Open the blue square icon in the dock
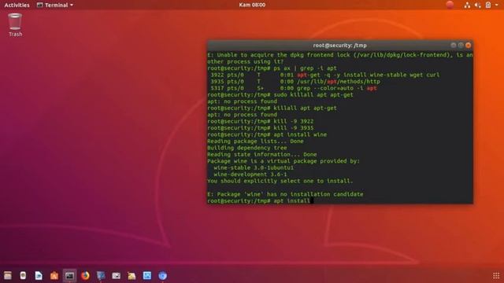This screenshot has width=504, height=283. click(147, 275)
